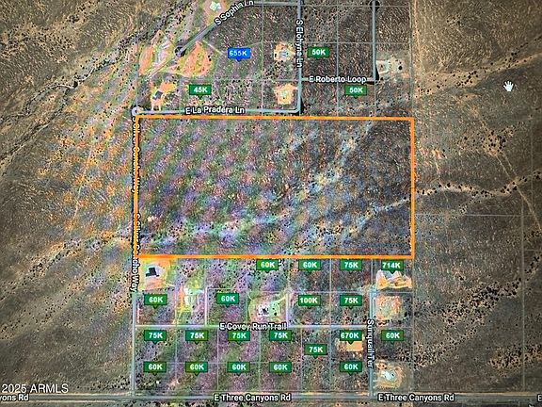The height and width of the screenshot is (407, 542).
Task: Open the 670K listing marker
Action: 350,336
